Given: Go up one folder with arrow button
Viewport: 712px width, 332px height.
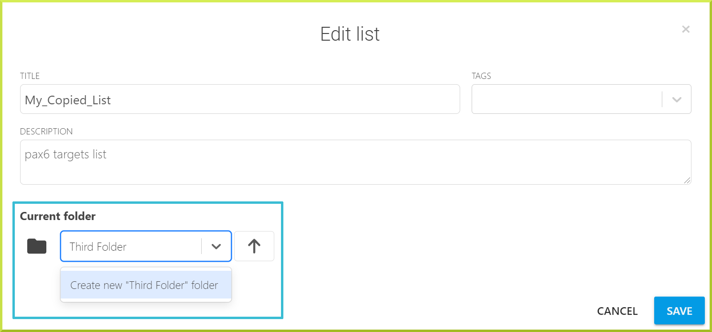Looking at the screenshot, I should (x=254, y=246).
